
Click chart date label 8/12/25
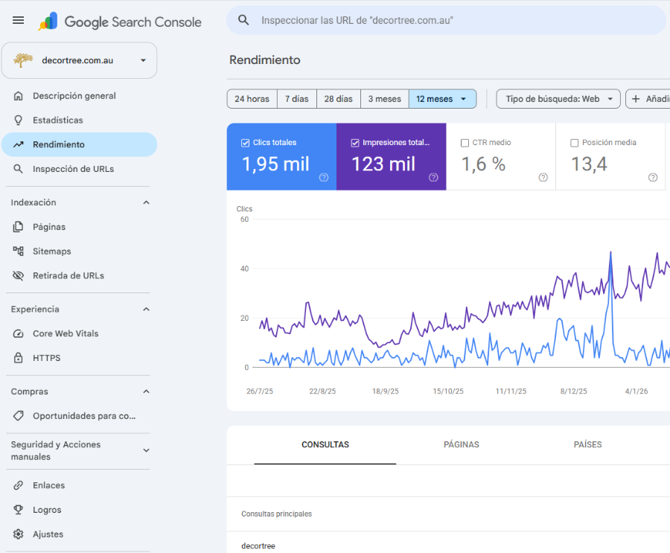[x=574, y=391]
